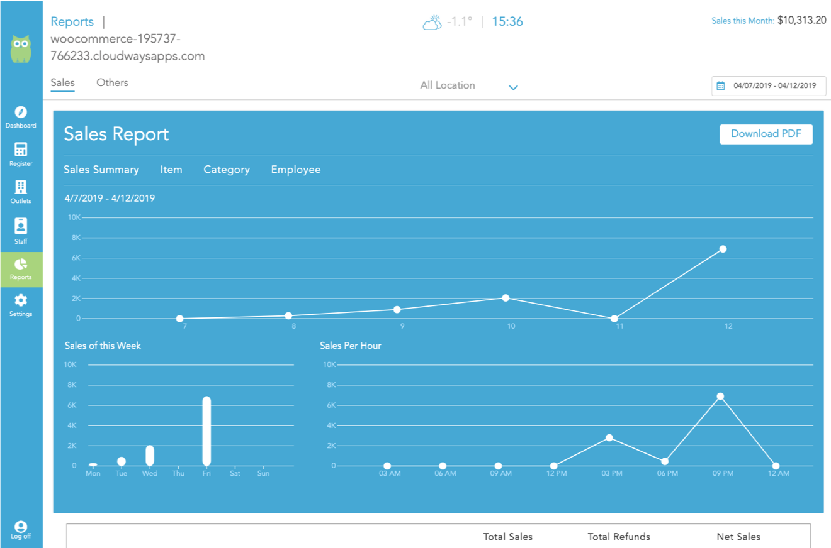Screen dimensions: 831x548
Task: Click the 12 AM point in Sales Per Hour
Action: click(776, 466)
